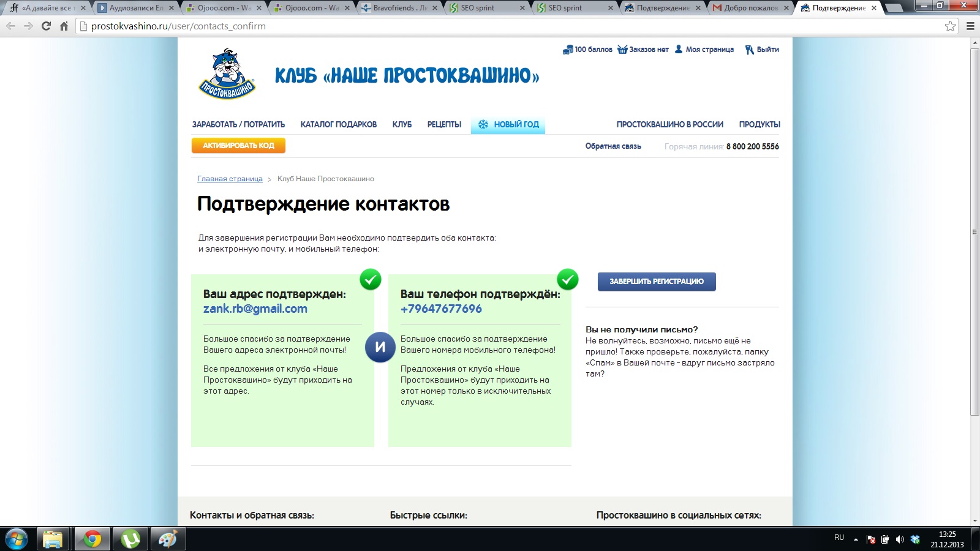Open the НОВЫЙ ГОД snowflake tab

click(508, 124)
